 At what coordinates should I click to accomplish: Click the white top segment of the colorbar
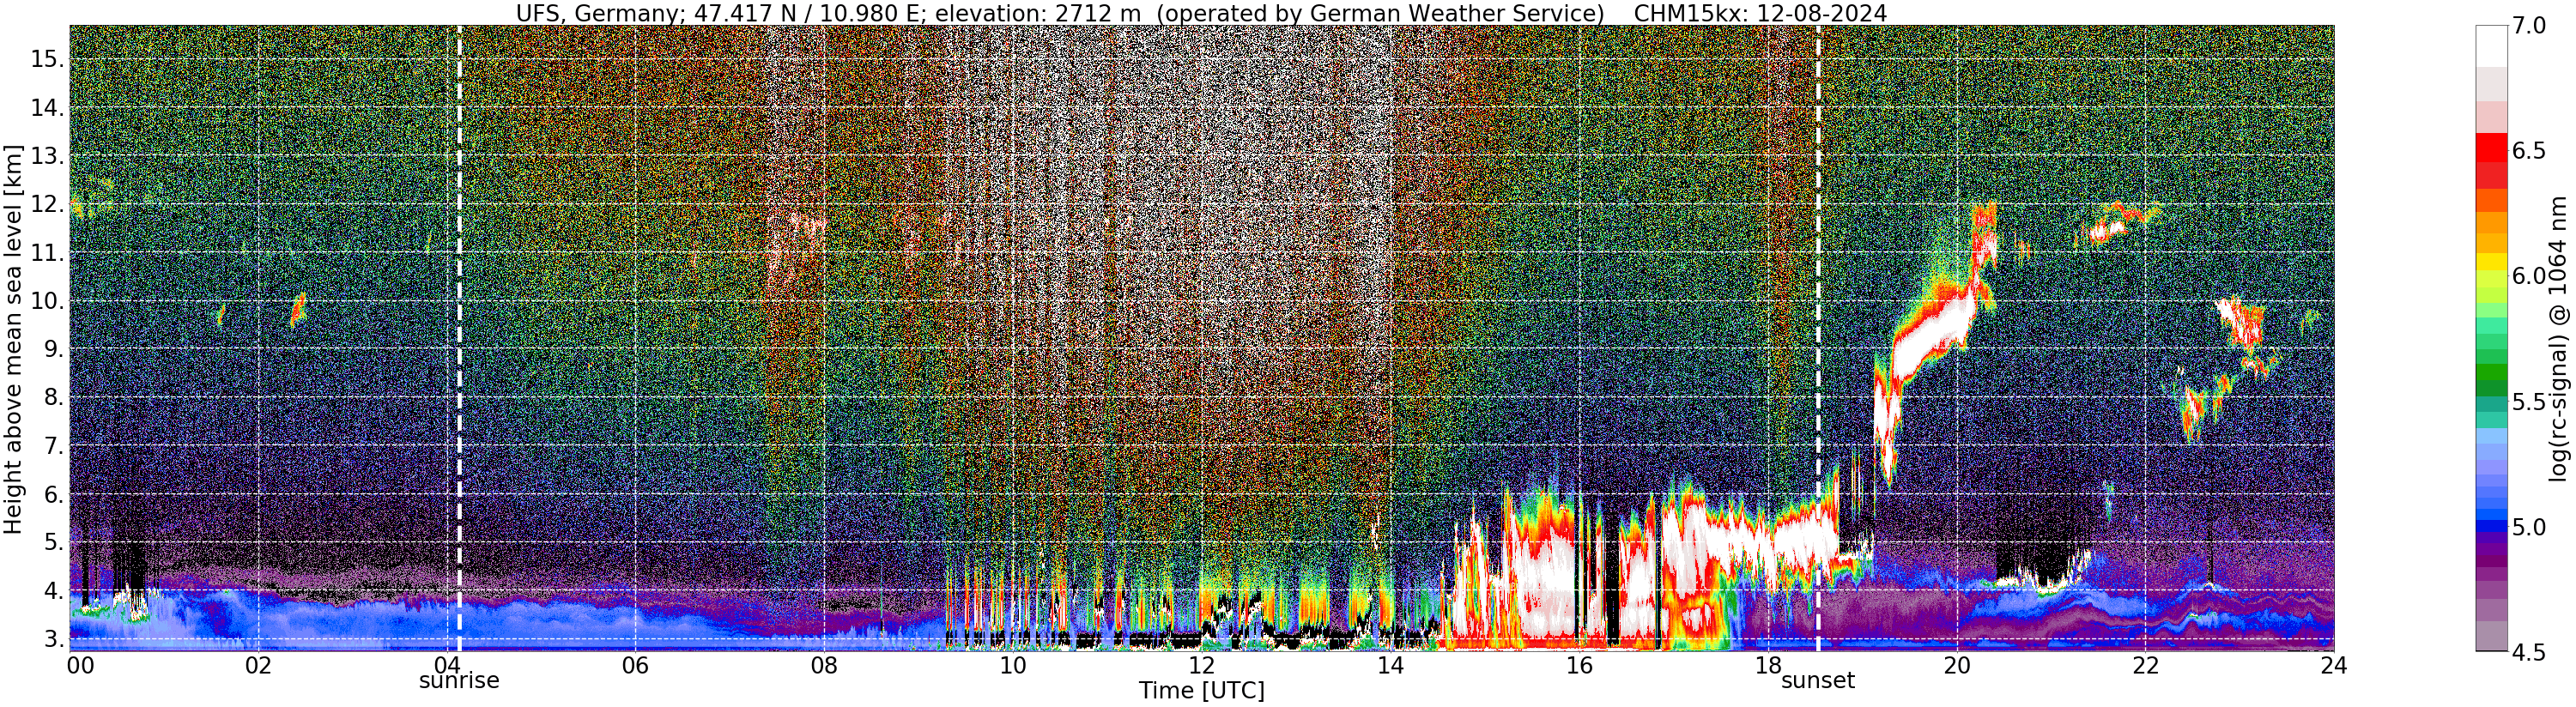[x=2492, y=46]
